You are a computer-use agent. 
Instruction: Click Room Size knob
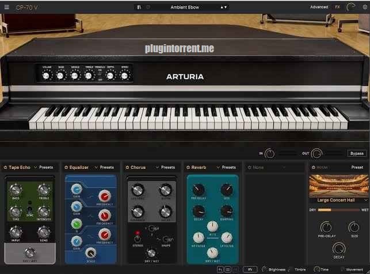coord(354,227)
